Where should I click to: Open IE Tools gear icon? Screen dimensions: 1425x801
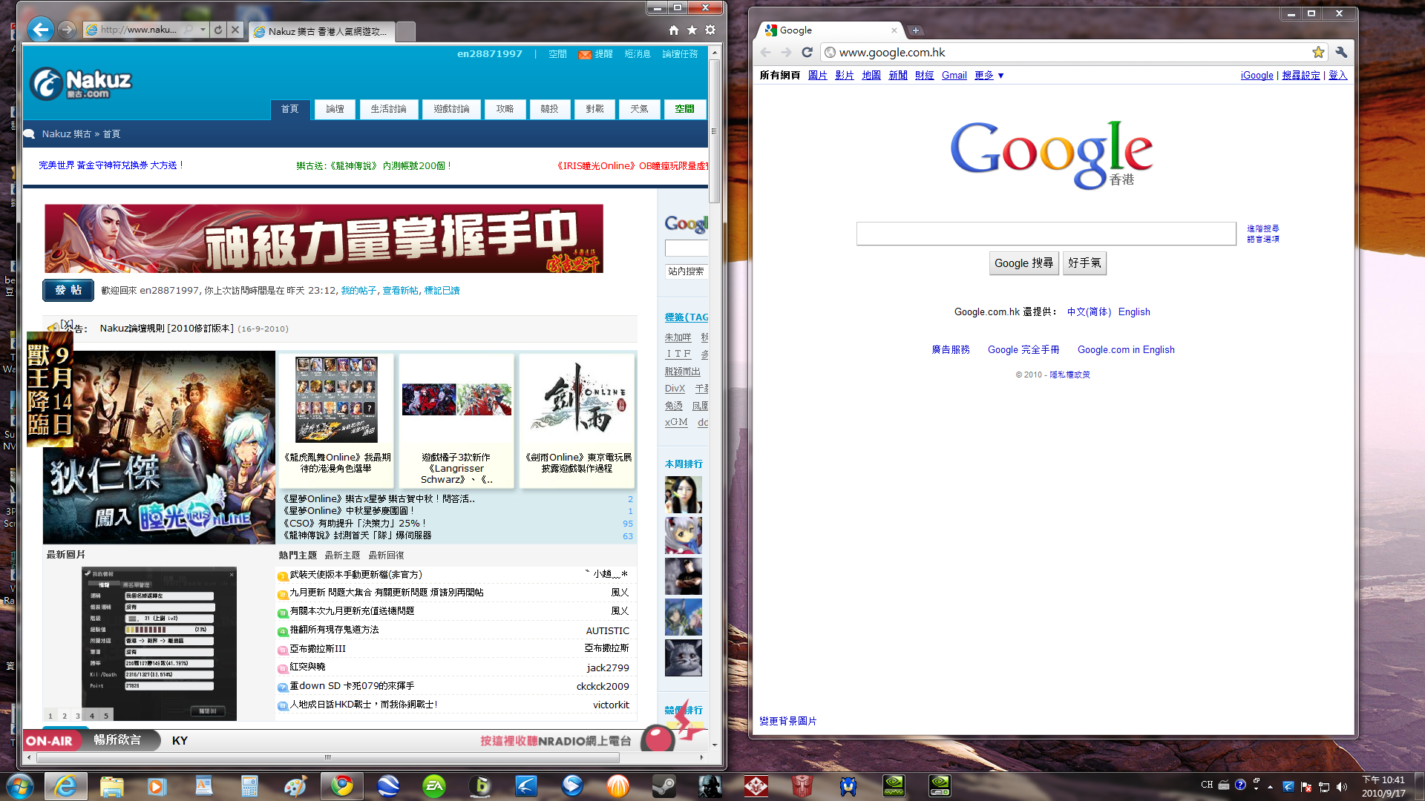click(710, 30)
